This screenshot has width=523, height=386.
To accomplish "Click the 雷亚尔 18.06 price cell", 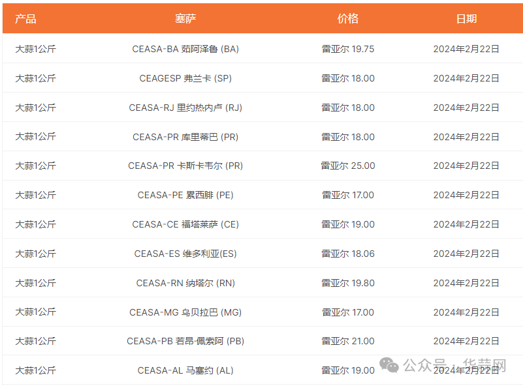I will click(x=348, y=254).
